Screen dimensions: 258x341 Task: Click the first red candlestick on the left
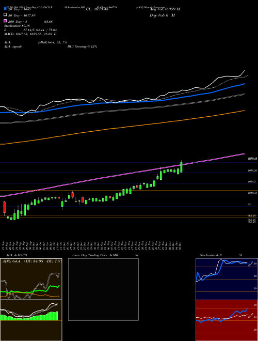point(4,207)
